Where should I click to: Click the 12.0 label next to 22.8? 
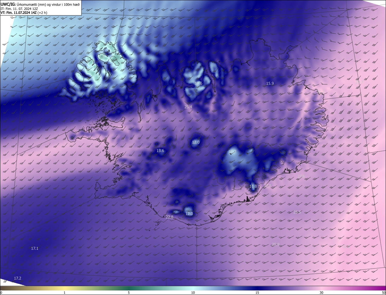pos(189,214)
